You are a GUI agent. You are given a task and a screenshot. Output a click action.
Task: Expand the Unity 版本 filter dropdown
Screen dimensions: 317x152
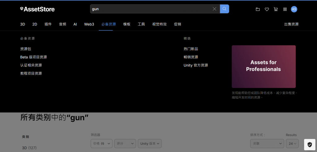[150, 144]
